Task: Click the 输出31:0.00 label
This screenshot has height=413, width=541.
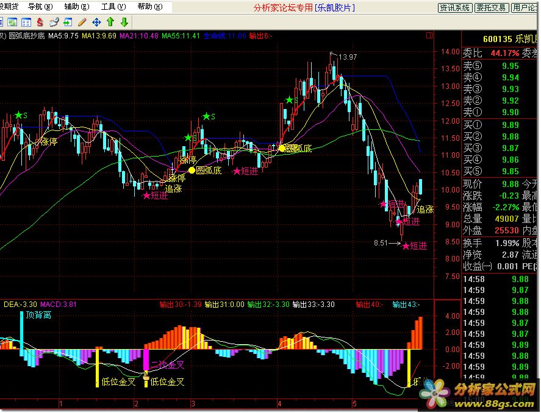Action: 224,305
